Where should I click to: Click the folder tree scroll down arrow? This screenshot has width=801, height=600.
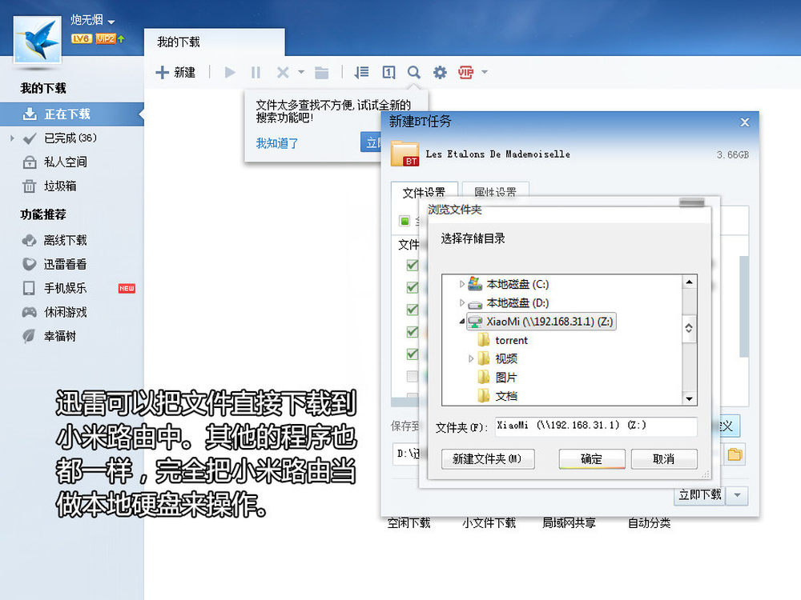pos(689,399)
